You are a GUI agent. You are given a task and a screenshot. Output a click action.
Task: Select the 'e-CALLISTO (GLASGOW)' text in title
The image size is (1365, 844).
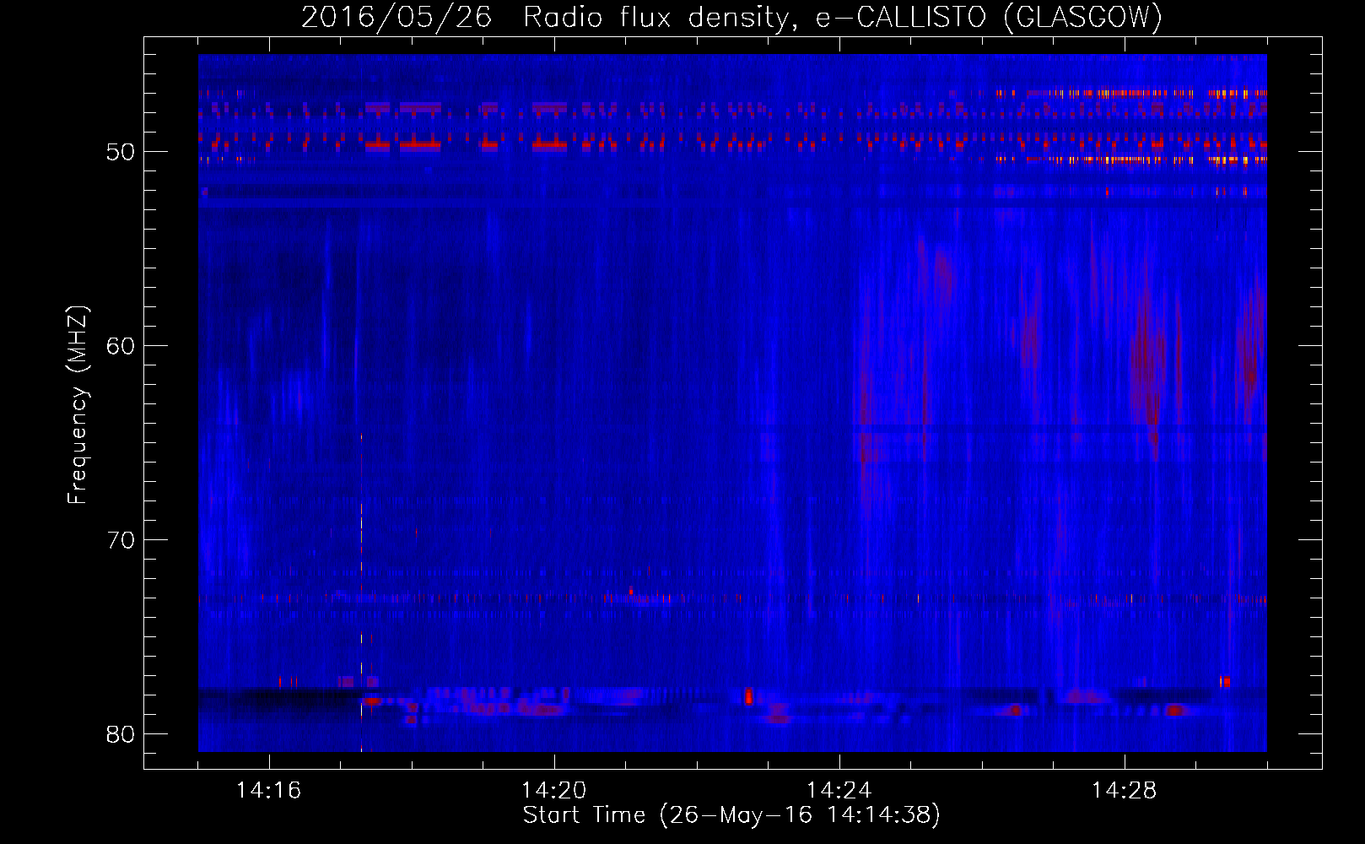(989, 17)
